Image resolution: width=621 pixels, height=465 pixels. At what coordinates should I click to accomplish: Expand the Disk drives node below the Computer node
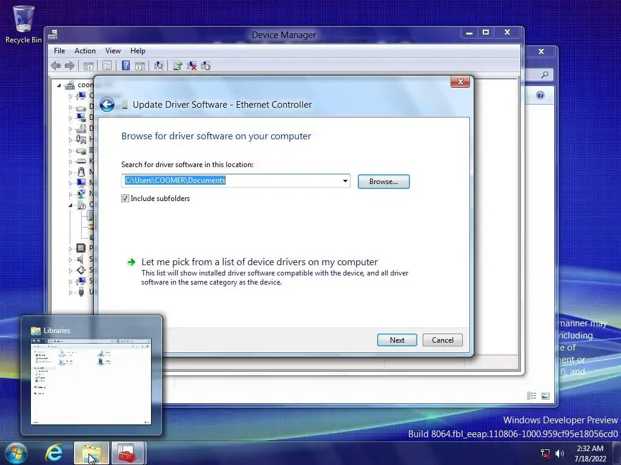70,107
